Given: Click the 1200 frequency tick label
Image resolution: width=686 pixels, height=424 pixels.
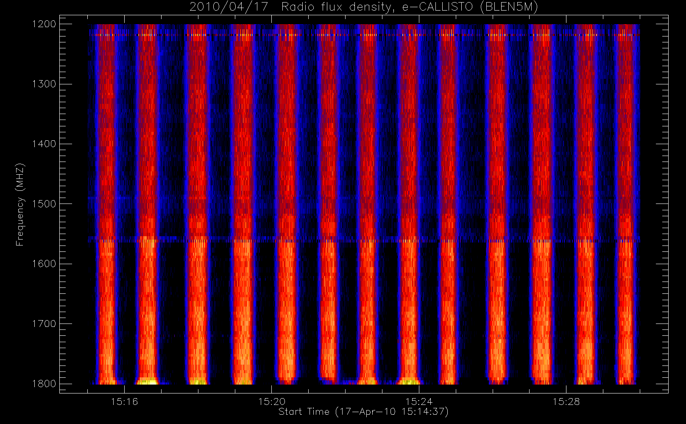Looking at the screenshot, I should click(x=44, y=24).
